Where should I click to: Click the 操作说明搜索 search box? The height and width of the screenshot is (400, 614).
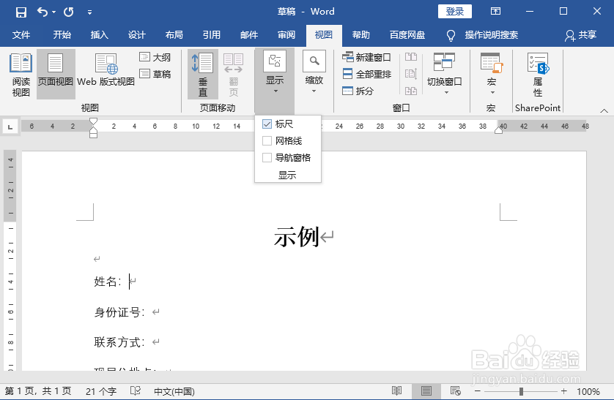(x=491, y=35)
